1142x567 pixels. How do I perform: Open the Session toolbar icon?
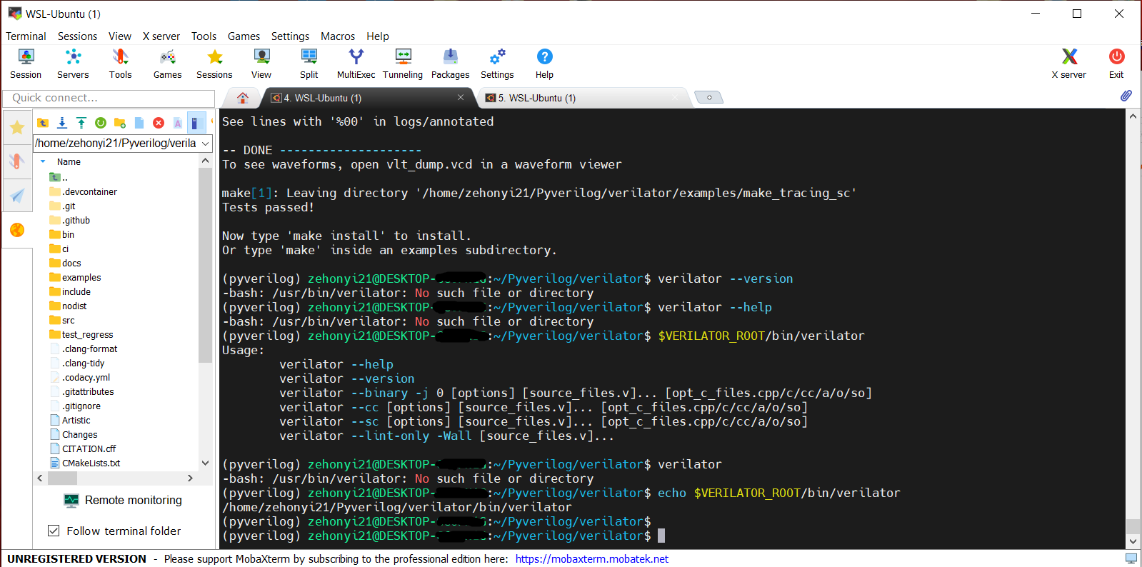(26, 63)
